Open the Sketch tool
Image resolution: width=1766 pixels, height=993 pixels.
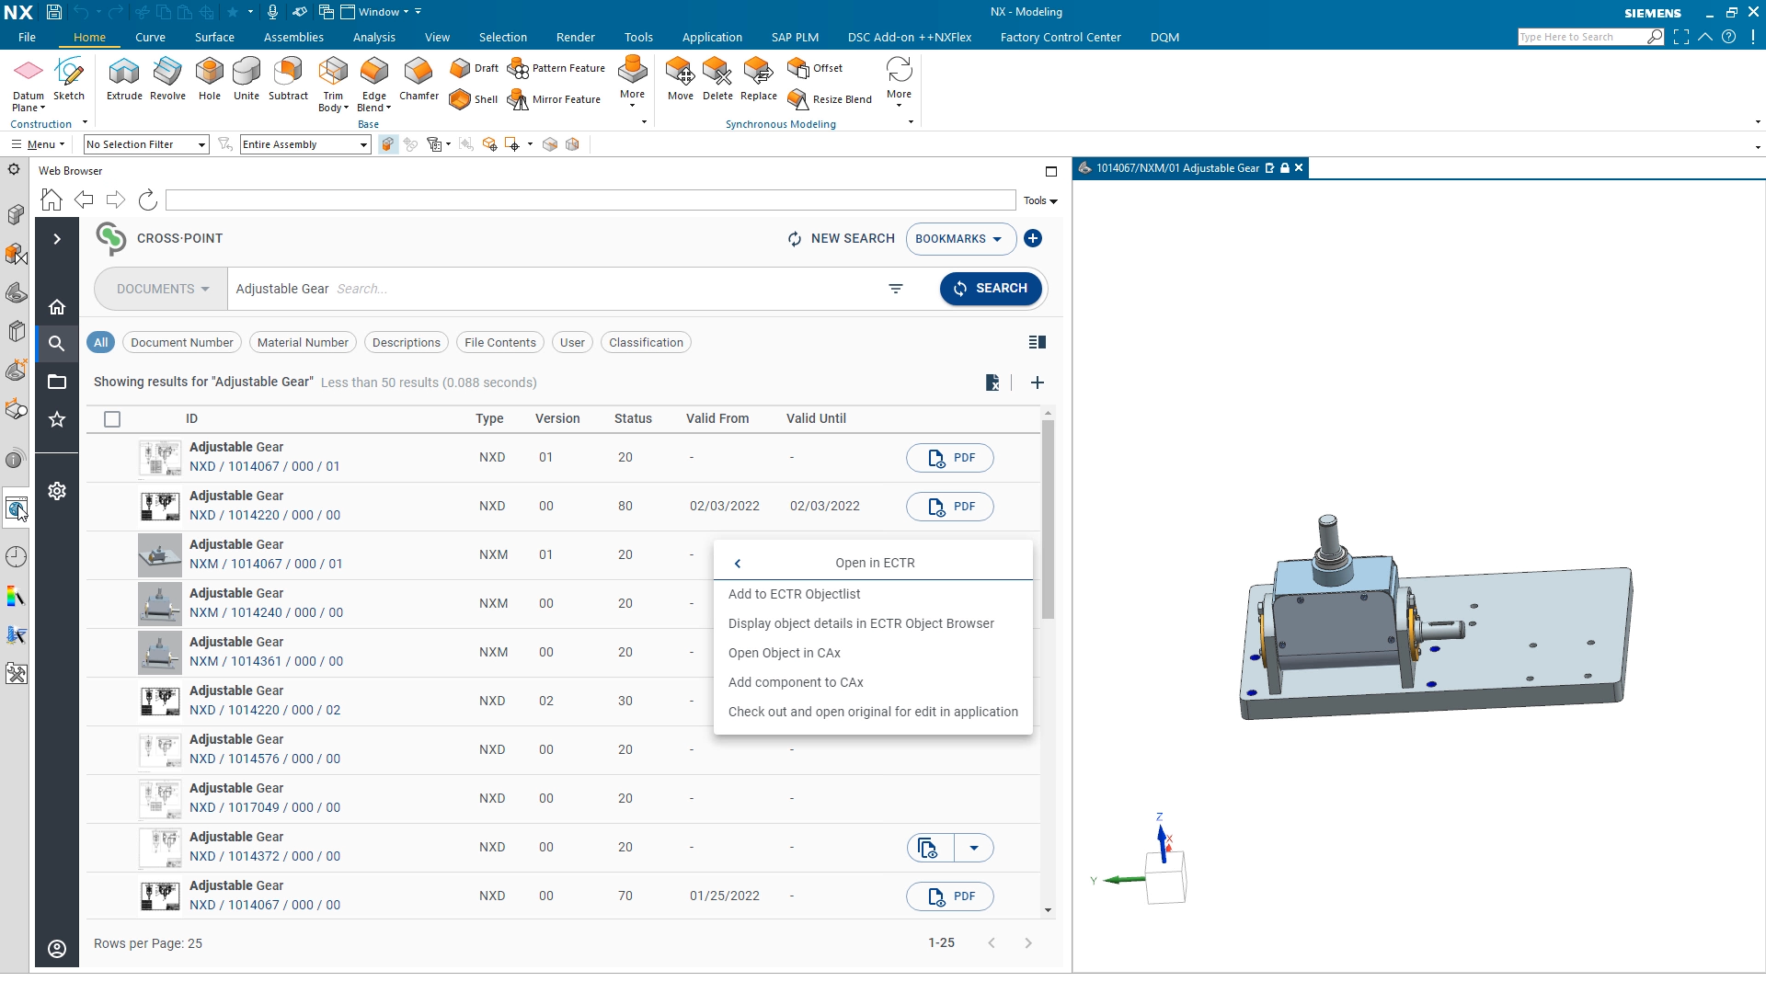[69, 78]
